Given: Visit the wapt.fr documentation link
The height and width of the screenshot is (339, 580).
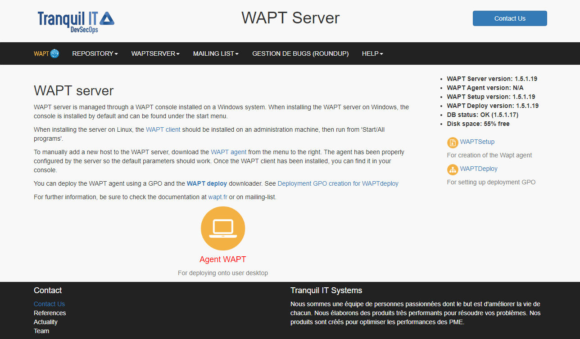Looking at the screenshot, I should (x=217, y=197).
